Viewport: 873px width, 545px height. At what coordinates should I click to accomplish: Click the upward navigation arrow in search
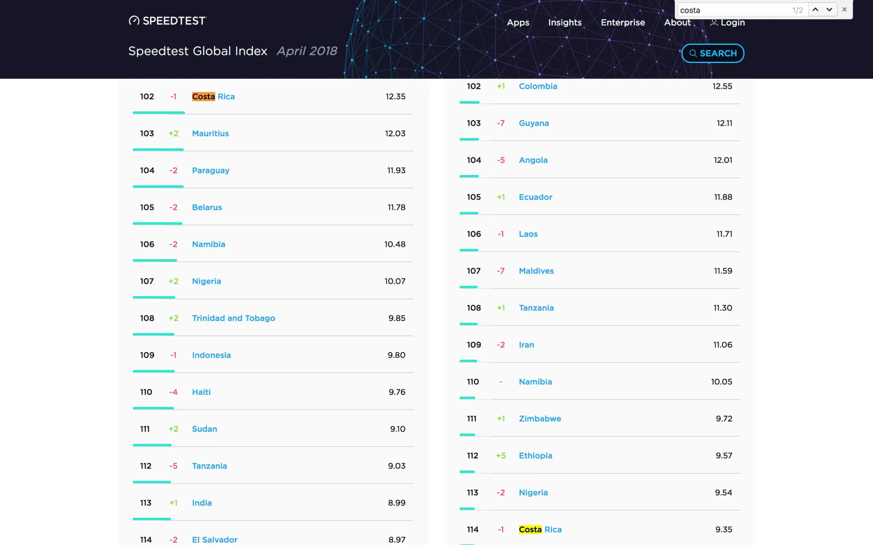click(x=815, y=10)
